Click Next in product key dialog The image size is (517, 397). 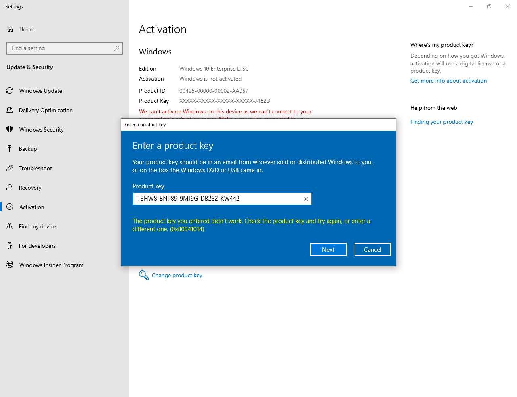point(328,249)
